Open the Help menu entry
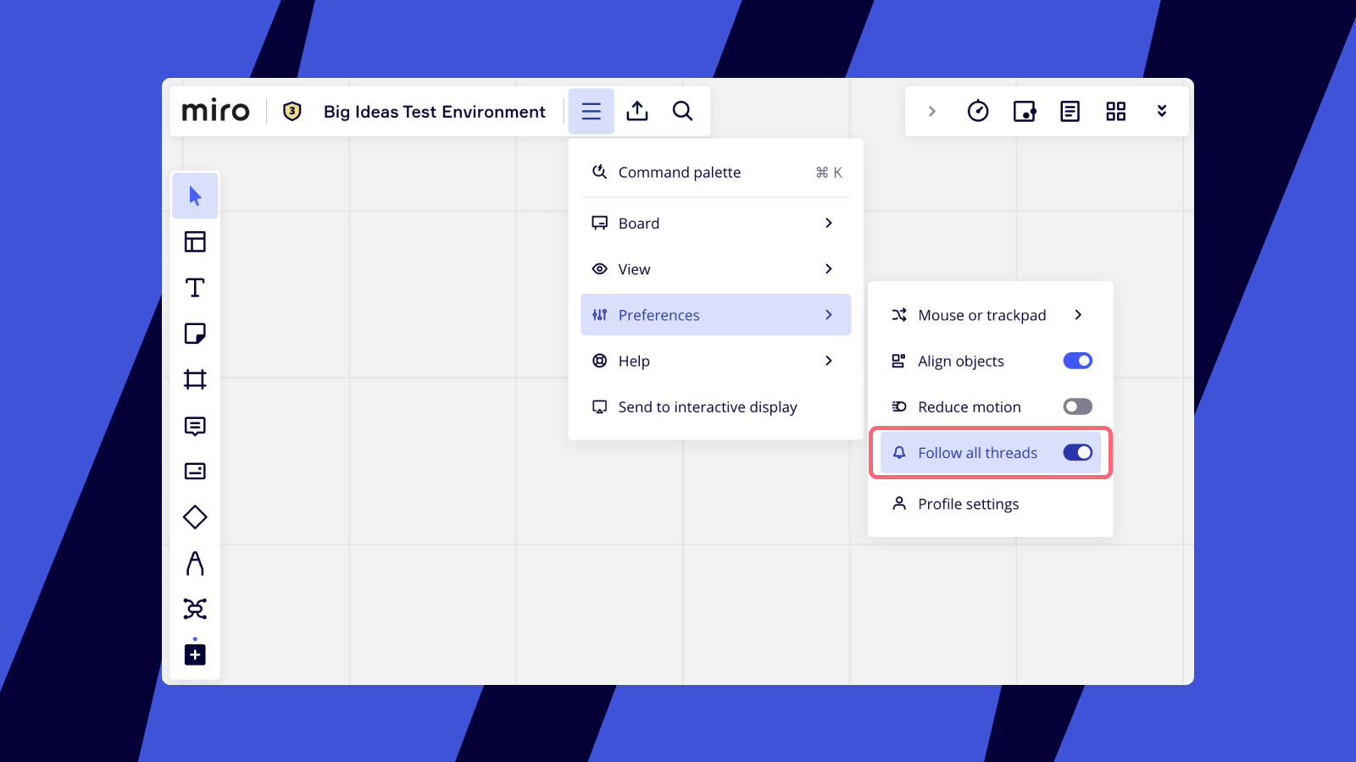 point(716,361)
